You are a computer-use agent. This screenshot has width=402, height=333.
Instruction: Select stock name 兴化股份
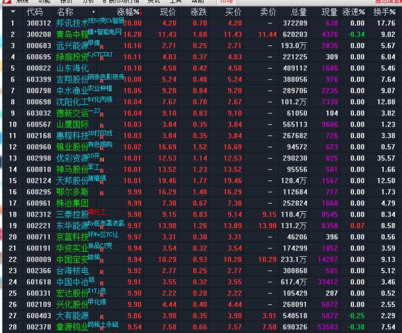coord(72,304)
